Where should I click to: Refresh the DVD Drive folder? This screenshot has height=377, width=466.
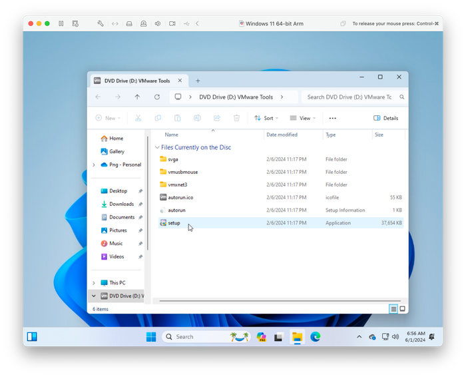tap(157, 97)
